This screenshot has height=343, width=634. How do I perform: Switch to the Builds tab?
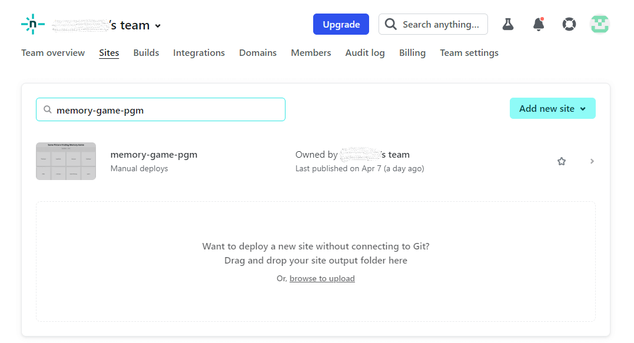coord(145,52)
